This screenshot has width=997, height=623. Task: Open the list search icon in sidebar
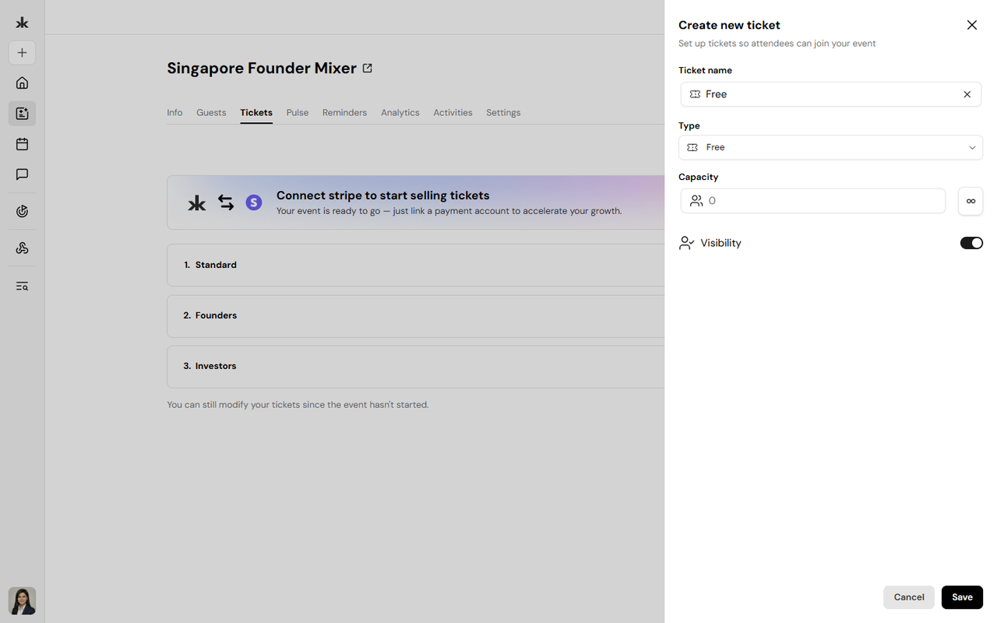click(22, 286)
